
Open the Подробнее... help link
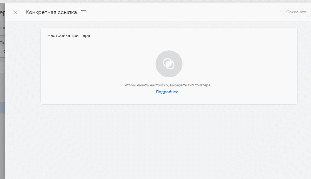click(x=169, y=91)
